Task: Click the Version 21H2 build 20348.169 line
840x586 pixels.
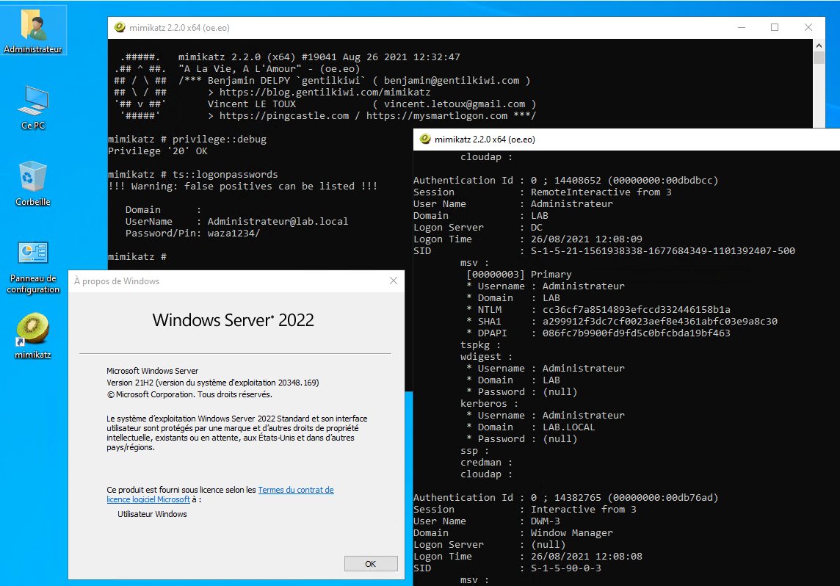Action: [213, 383]
